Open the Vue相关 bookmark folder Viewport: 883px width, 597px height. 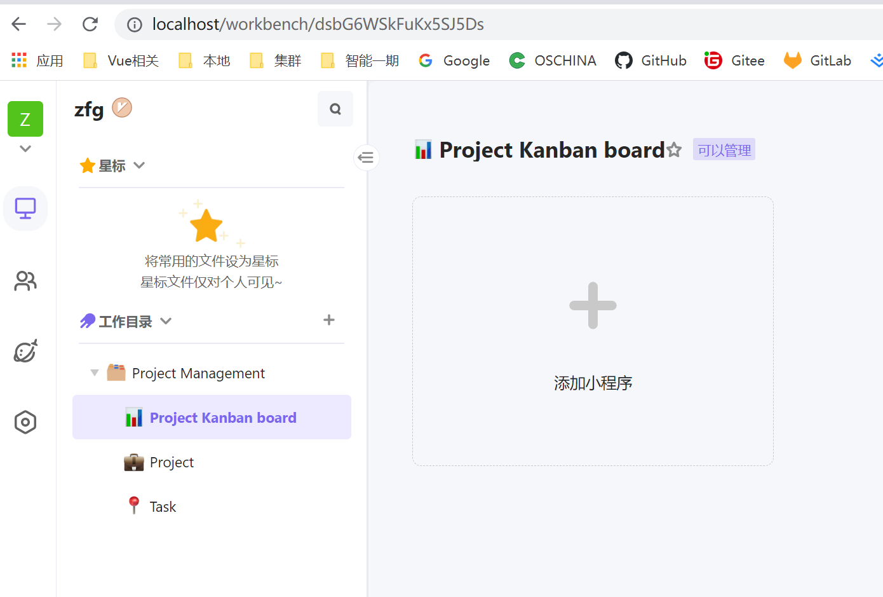[121, 60]
